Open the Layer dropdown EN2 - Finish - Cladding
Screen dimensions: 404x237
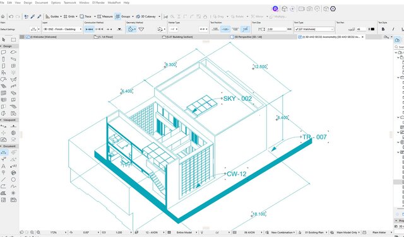click(x=62, y=30)
